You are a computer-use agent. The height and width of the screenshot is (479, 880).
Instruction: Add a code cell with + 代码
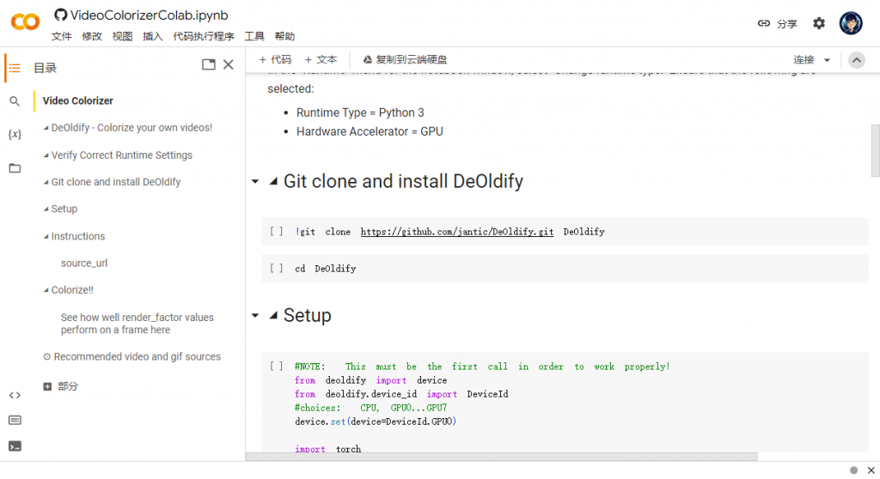[x=275, y=59]
